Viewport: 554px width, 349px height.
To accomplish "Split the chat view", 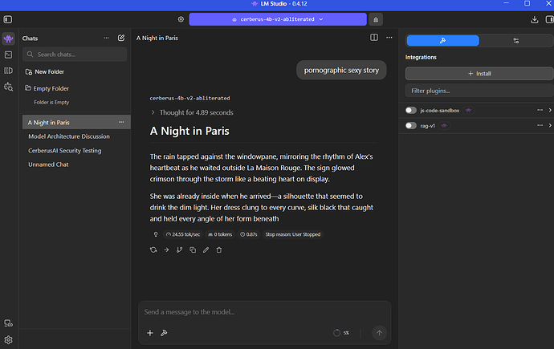I will click(x=374, y=38).
